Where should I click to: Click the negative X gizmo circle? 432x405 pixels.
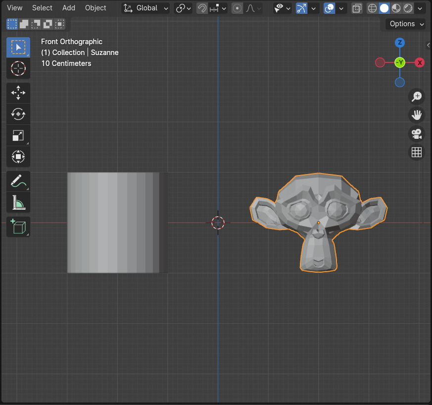(380, 62)
